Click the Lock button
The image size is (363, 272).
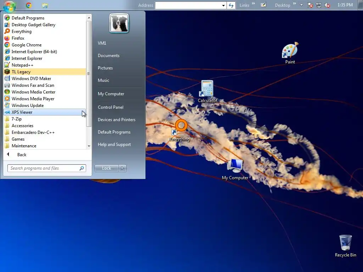106,168
